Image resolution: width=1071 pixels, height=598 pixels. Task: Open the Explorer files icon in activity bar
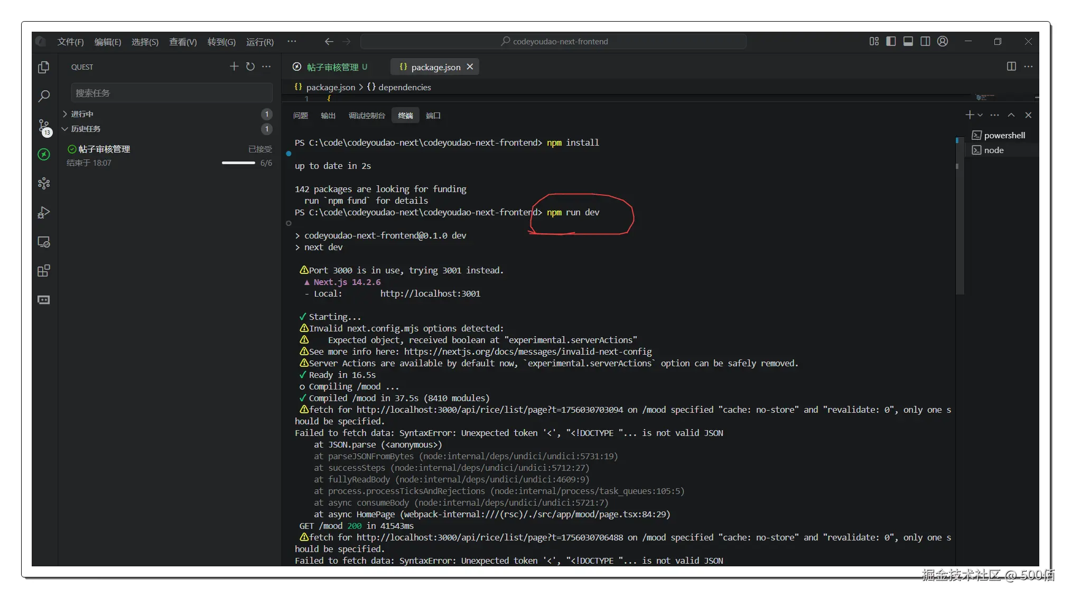click(44, 67)
